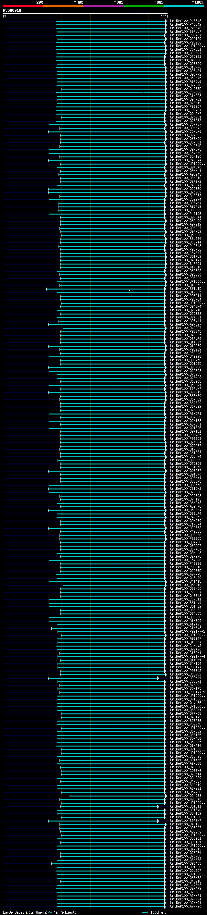Select the UniRef100_Q93XW2 subject label
Screen dimensions: 207x915
(185, 75)
